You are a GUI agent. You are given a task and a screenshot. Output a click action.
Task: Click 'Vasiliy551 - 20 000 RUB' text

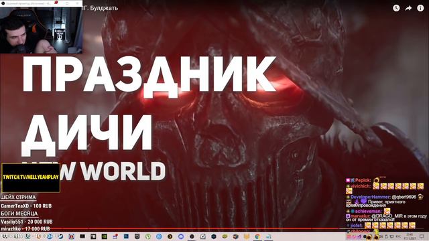[x=27, y=222]
